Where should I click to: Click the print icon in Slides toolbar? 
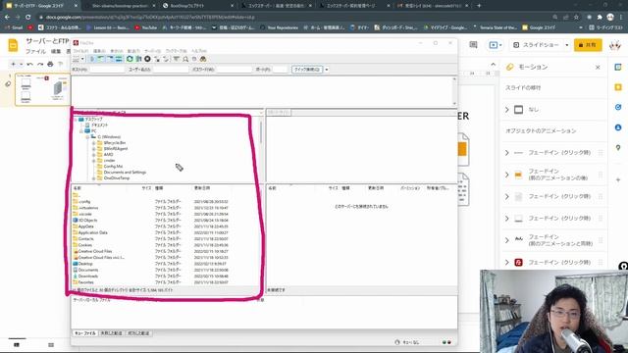(x=50, y=64)
